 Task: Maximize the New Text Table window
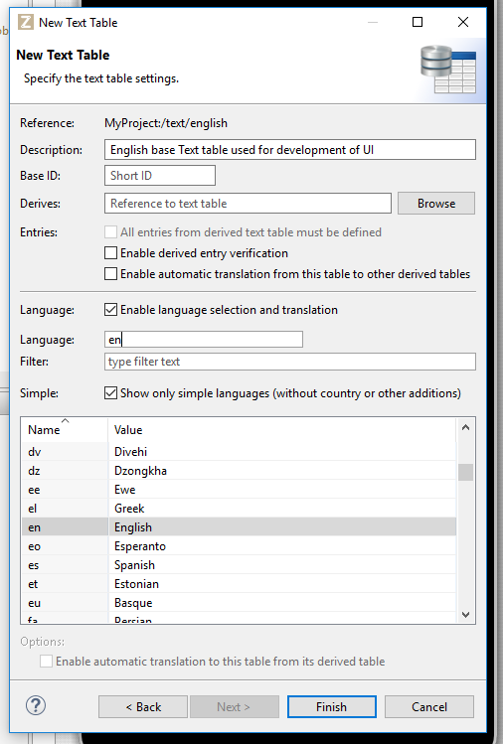[418, 22]
